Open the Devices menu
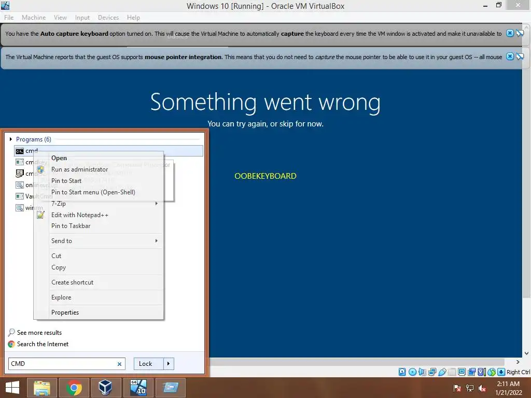The width and height of the screenshot is (531, 398). coord(108,18)
